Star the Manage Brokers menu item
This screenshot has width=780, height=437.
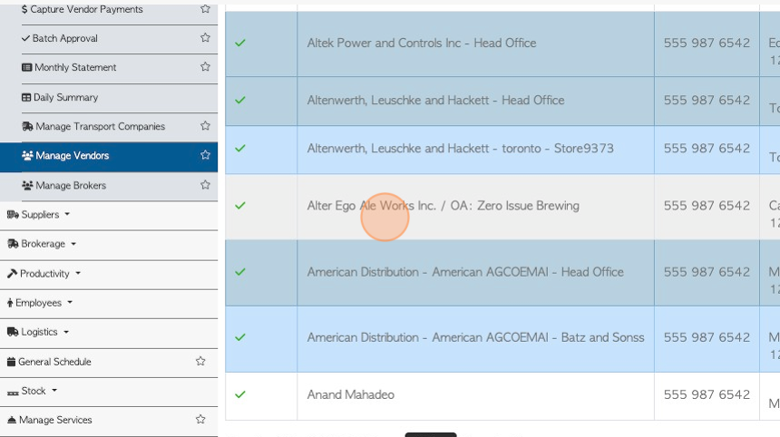[205, 185]
